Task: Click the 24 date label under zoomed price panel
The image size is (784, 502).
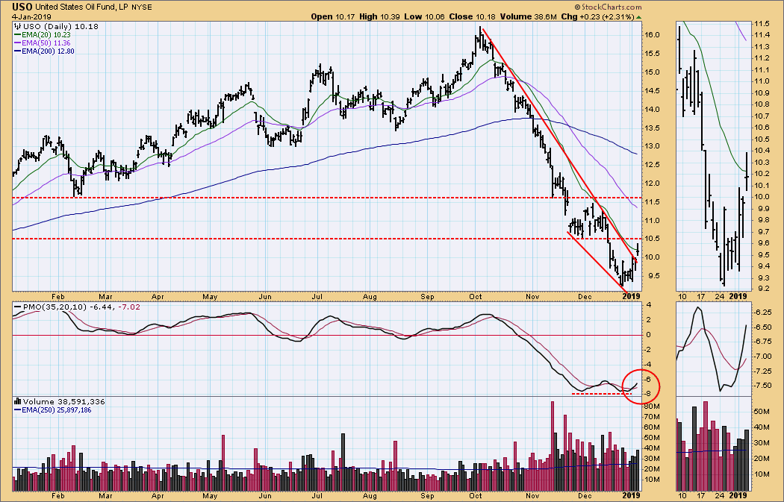Action: pos(719,297)
